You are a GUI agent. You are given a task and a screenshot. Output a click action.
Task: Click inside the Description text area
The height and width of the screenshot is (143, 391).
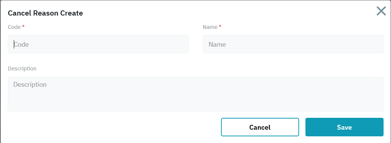pos(196,94)
